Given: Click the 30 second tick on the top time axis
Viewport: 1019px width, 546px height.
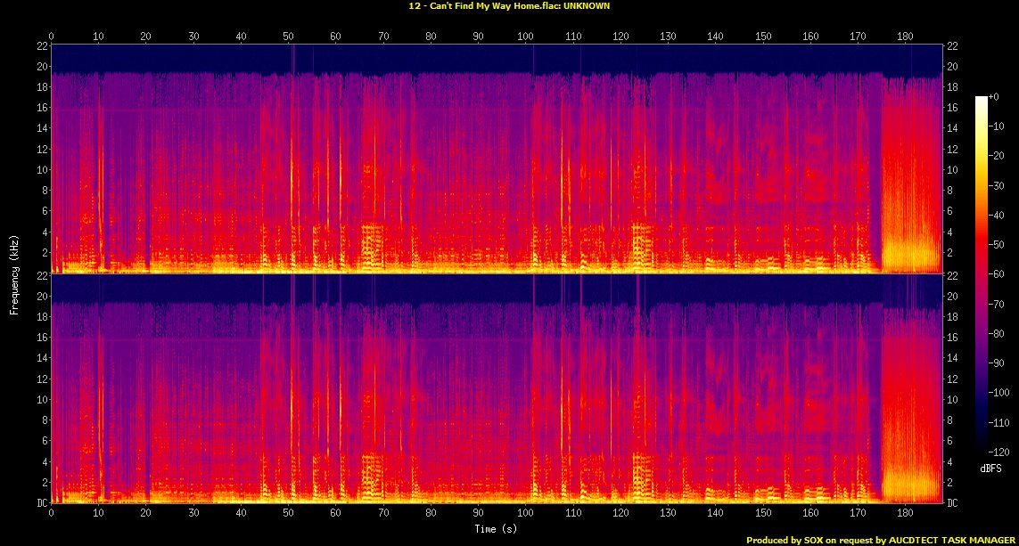Looking at the screenshot, I should (x=193, y=37).
